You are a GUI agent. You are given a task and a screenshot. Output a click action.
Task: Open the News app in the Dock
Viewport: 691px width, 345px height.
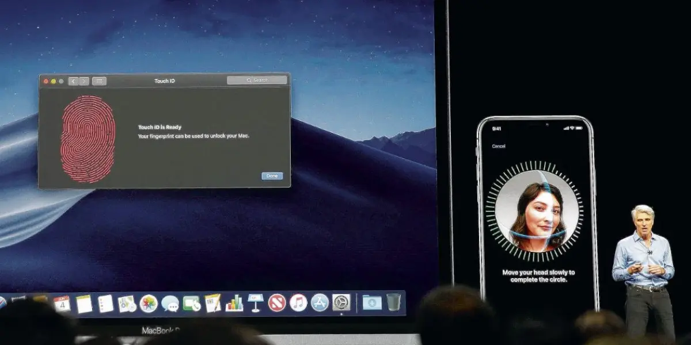click(277, 302)
